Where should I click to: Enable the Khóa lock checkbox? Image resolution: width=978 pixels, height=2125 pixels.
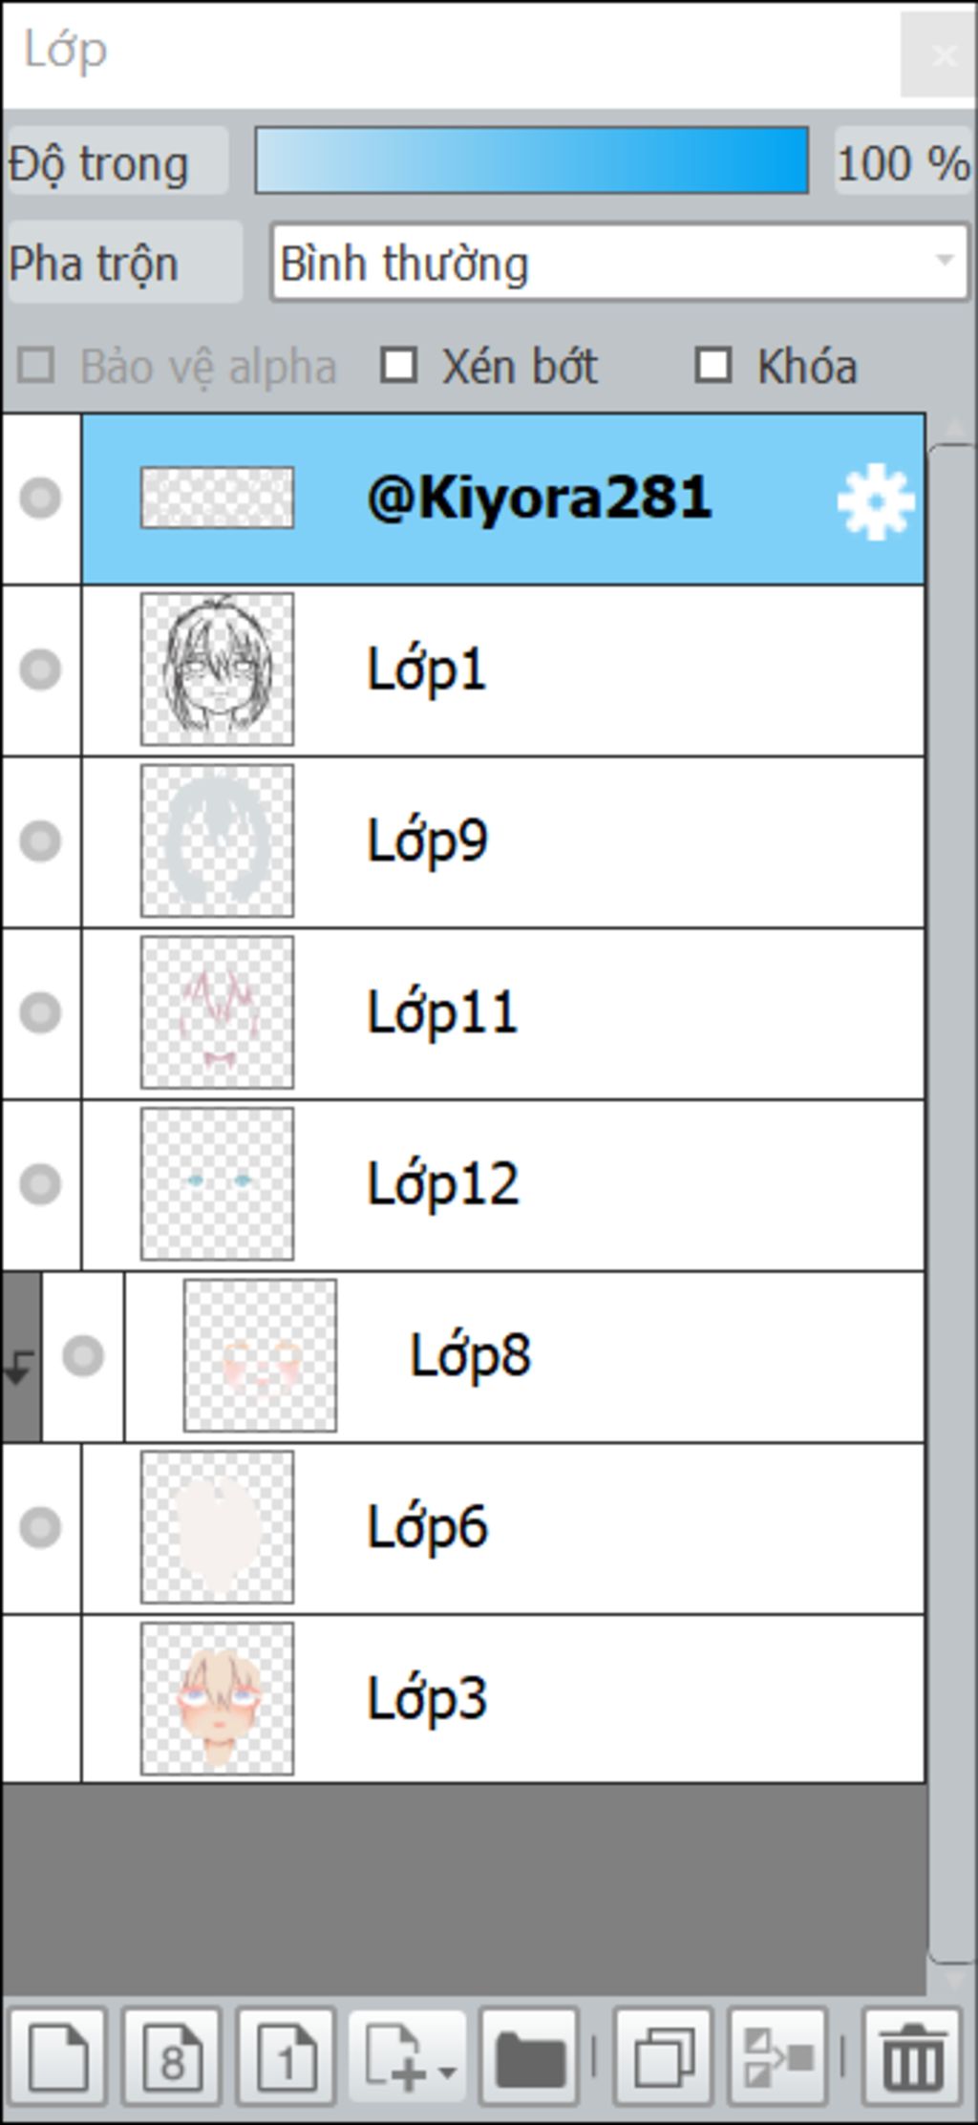(x=713, y=366)
